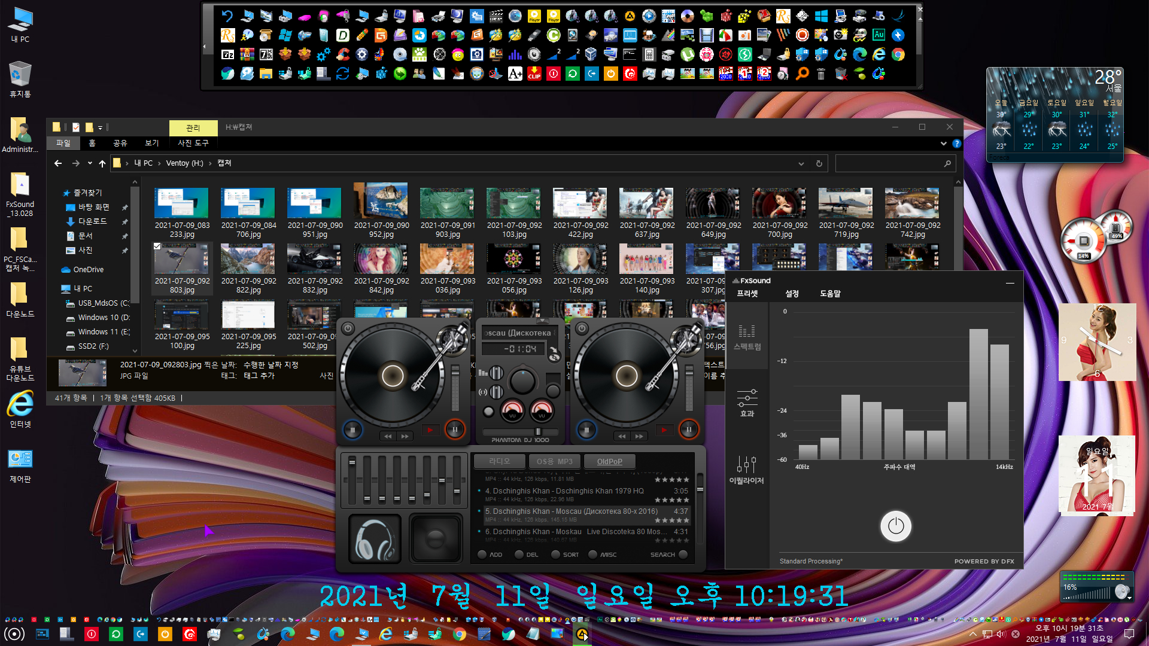
Task: Expand the breadcrumb arrow after Ventoy (H:)
Action: tap(210, 163)
